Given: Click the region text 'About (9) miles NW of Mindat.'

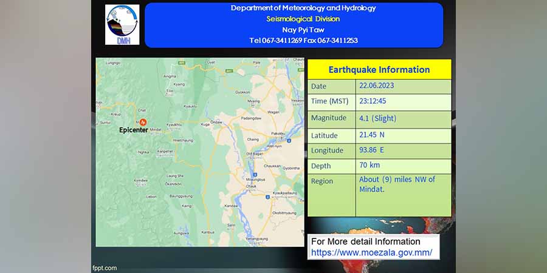Looking at the screenshot, I should 397,184.
